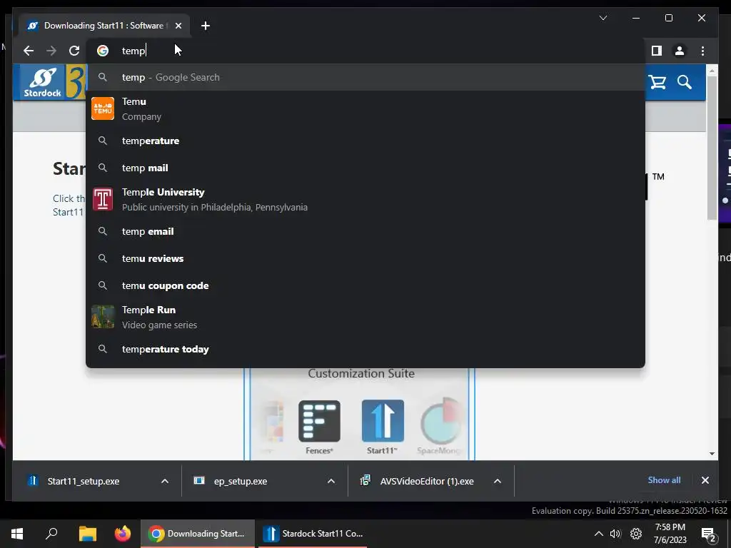Open the AVSVideoEditor (1).exe download
Image resolution: width=731 pixels, height=548 pixels.
[x=427, y=482]
